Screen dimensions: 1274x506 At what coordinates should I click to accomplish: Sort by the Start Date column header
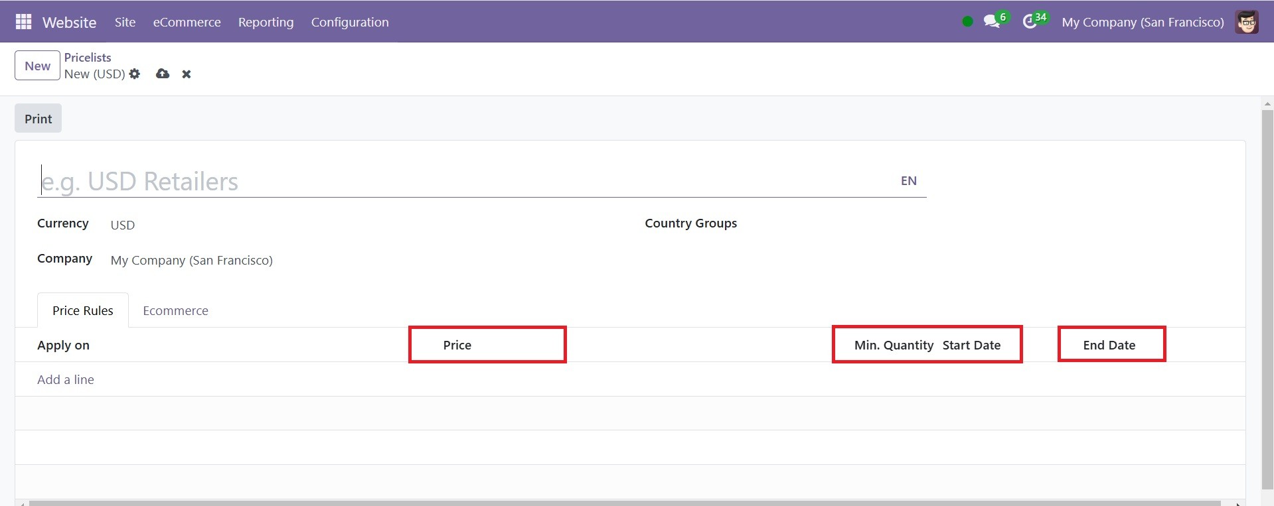pyautogui.click(x=971, y=345)
